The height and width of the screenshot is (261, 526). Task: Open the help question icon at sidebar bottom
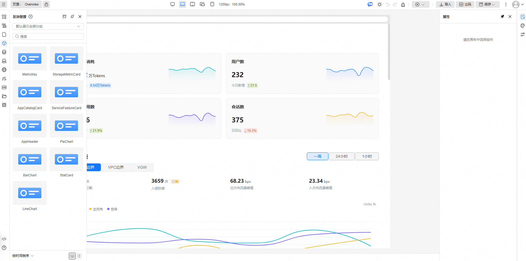[x=4, y=248]
